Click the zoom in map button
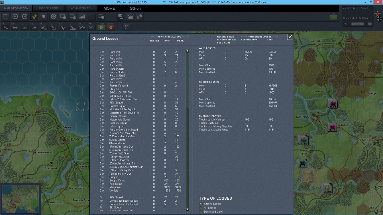 (x=15, y=17)
